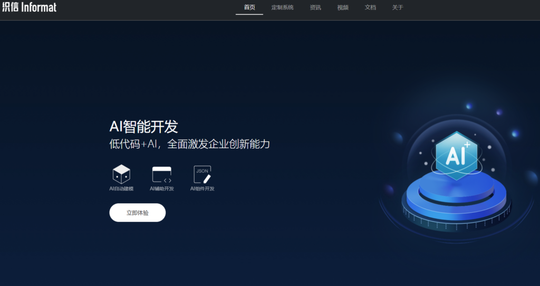
Task: Click the plus sign on the AI hexagon
Action: point(466,144)
